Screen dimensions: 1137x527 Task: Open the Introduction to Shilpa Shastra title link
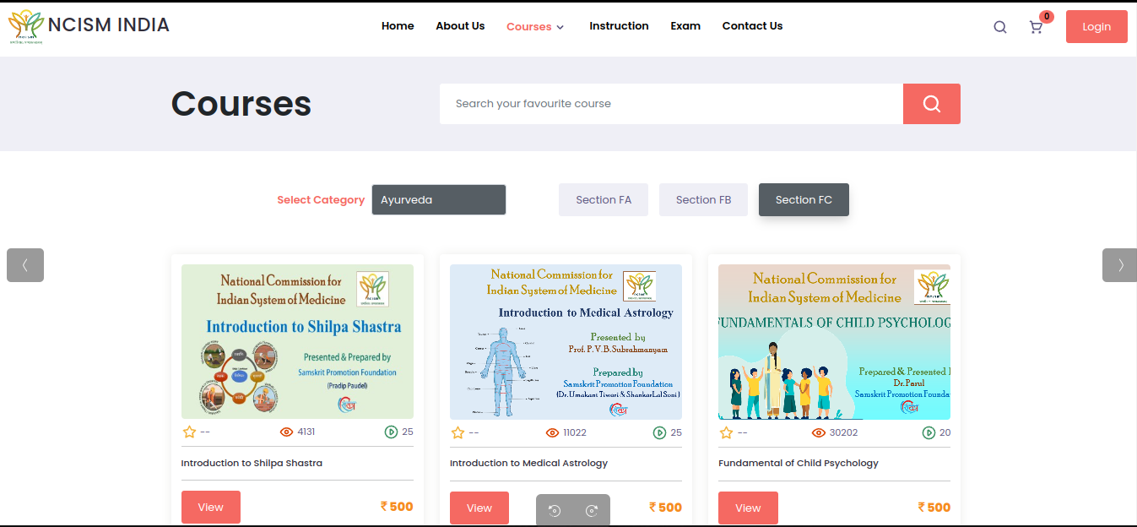point(252,463)
